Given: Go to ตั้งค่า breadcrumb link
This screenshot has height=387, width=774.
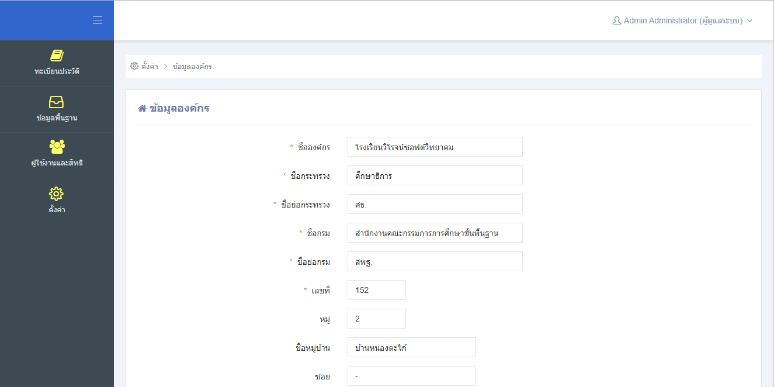Looking at the screenshot, I should pos(150,66).
